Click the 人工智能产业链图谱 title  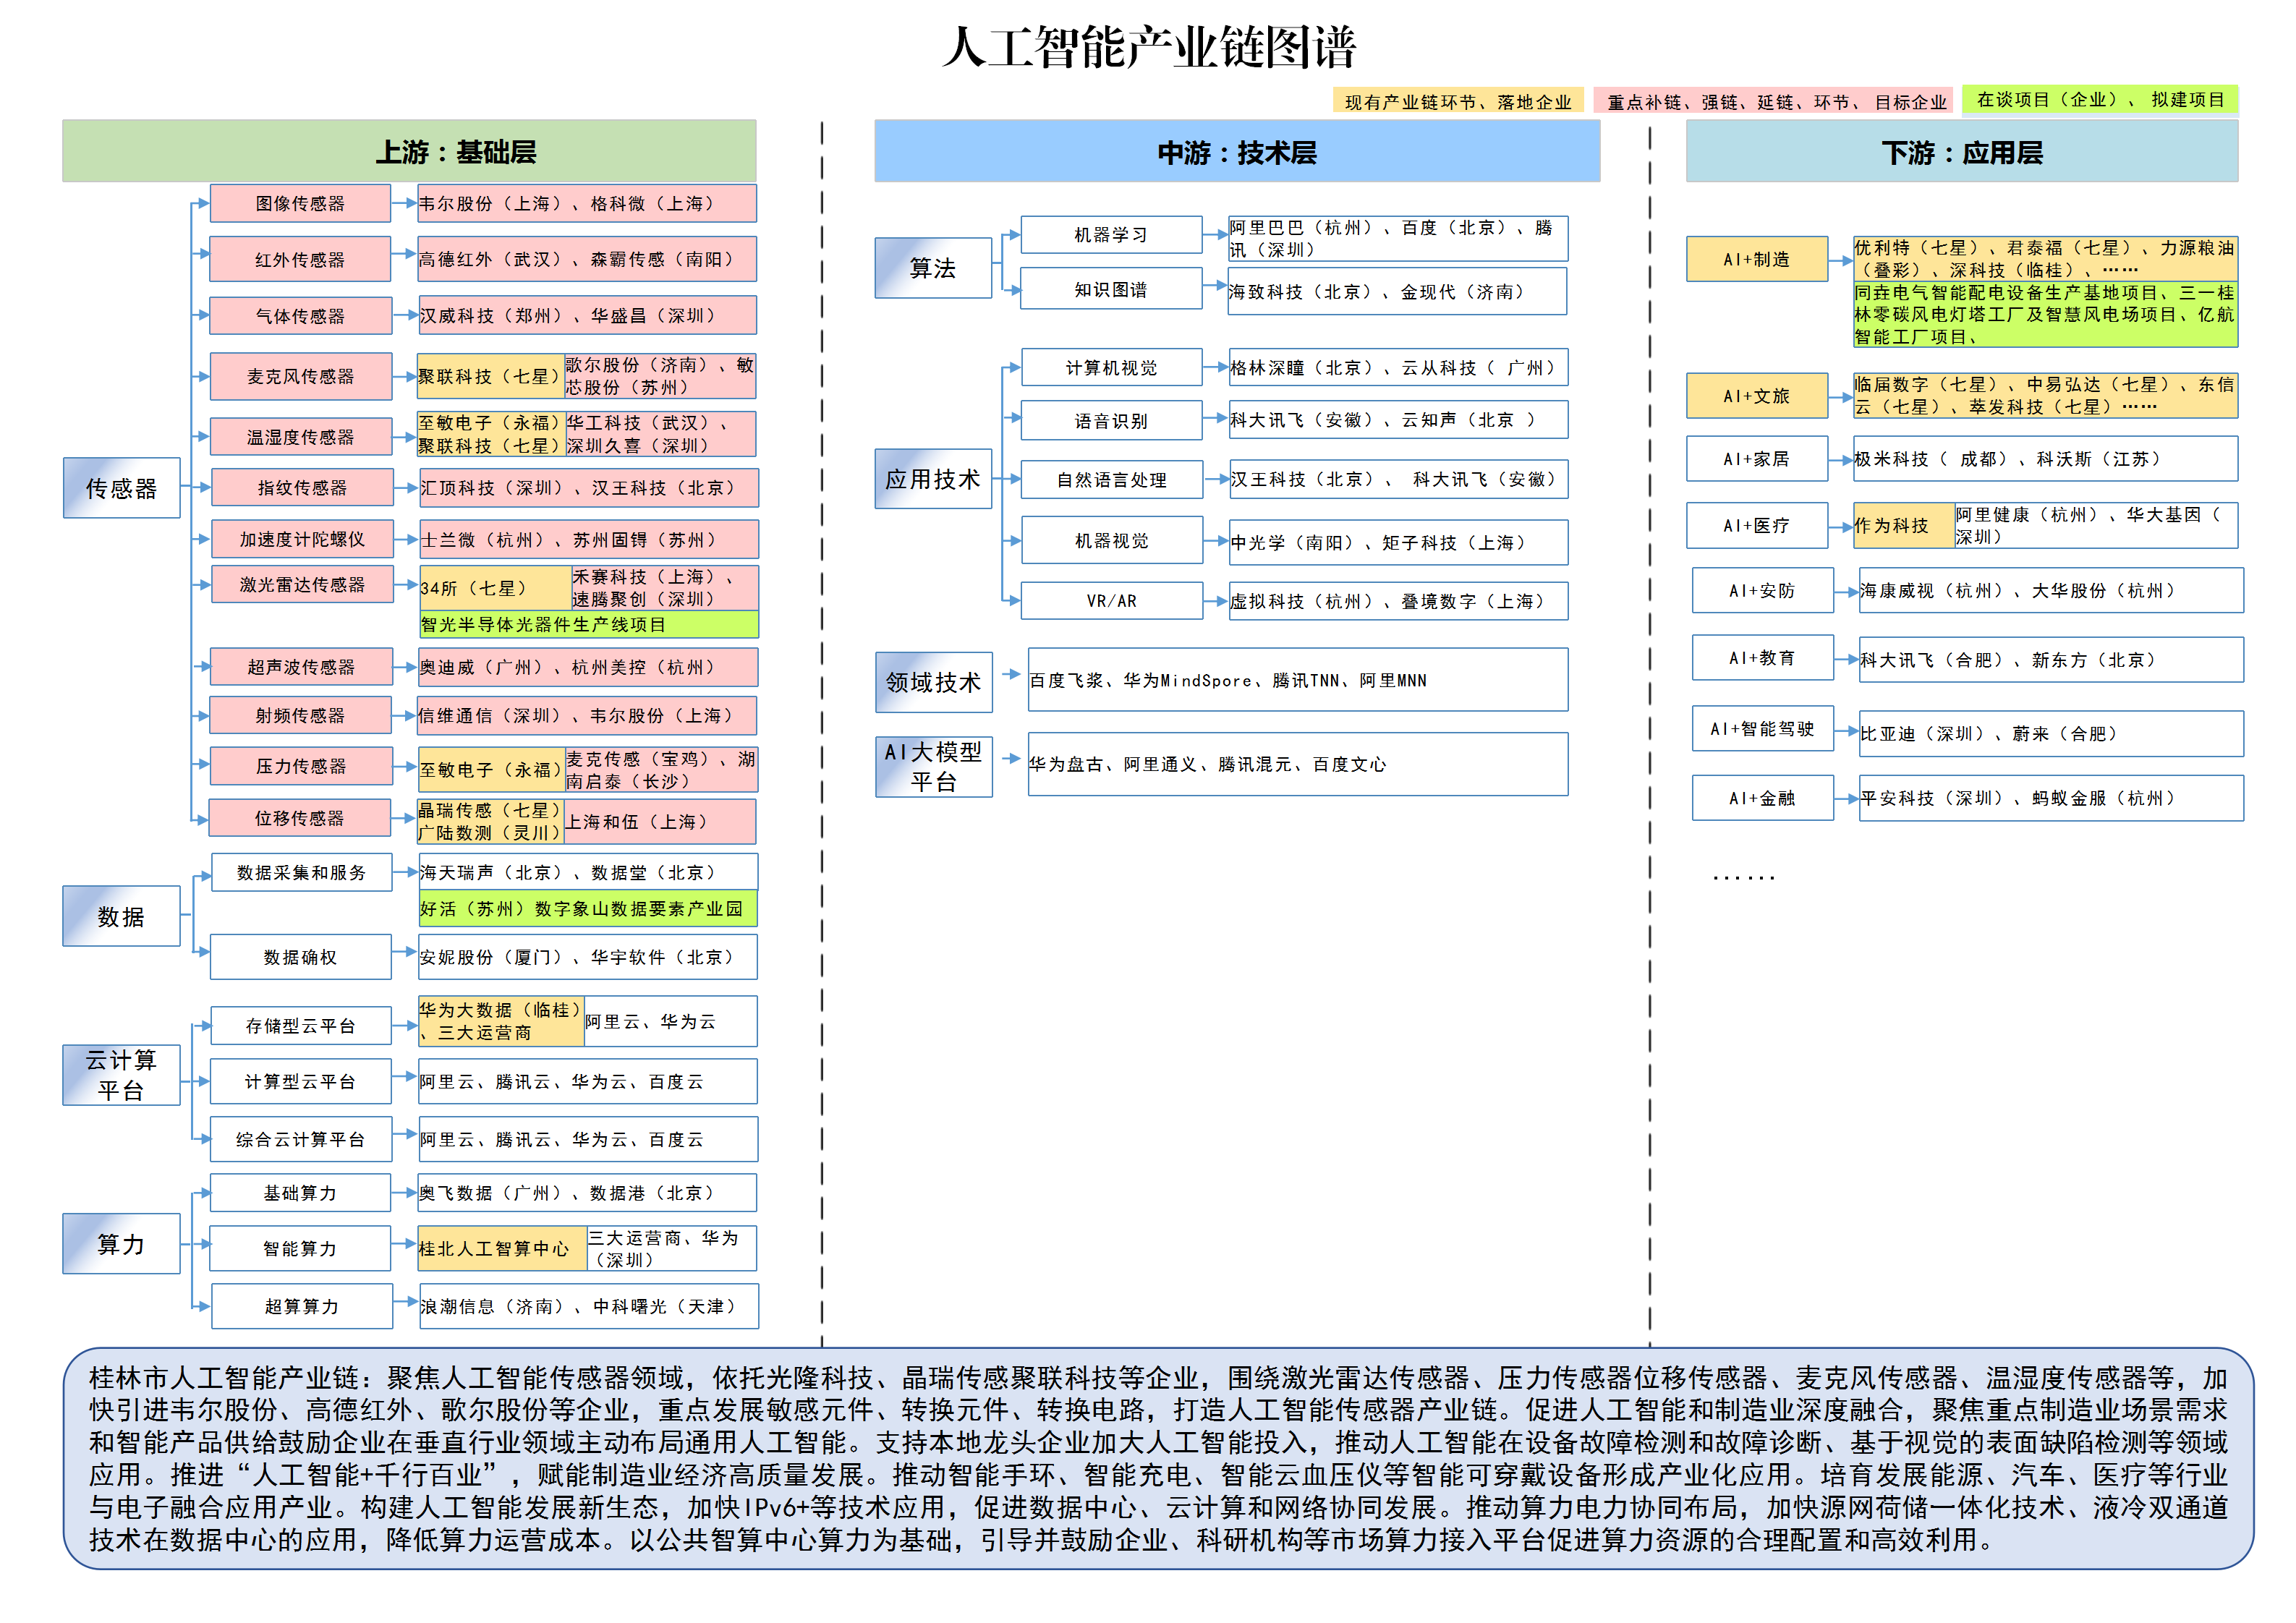click(x=1148, y=47)
